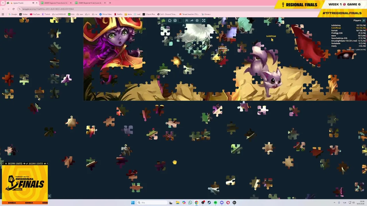Open the S Sport Plus bookmark
367x206 pixels.
(149, 14)
